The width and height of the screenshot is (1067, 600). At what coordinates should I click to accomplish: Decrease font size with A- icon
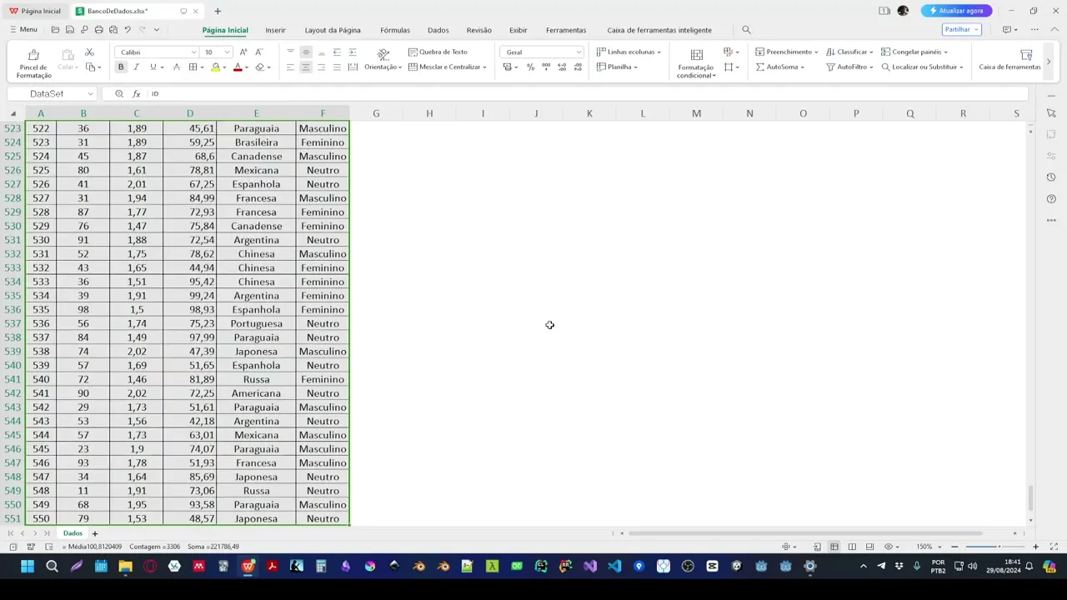point(258,52)
